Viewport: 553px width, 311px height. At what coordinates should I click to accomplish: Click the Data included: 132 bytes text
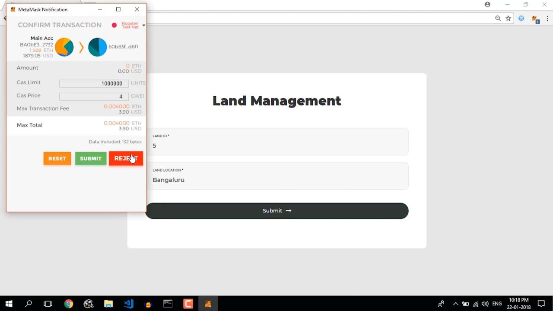[115, 142]
